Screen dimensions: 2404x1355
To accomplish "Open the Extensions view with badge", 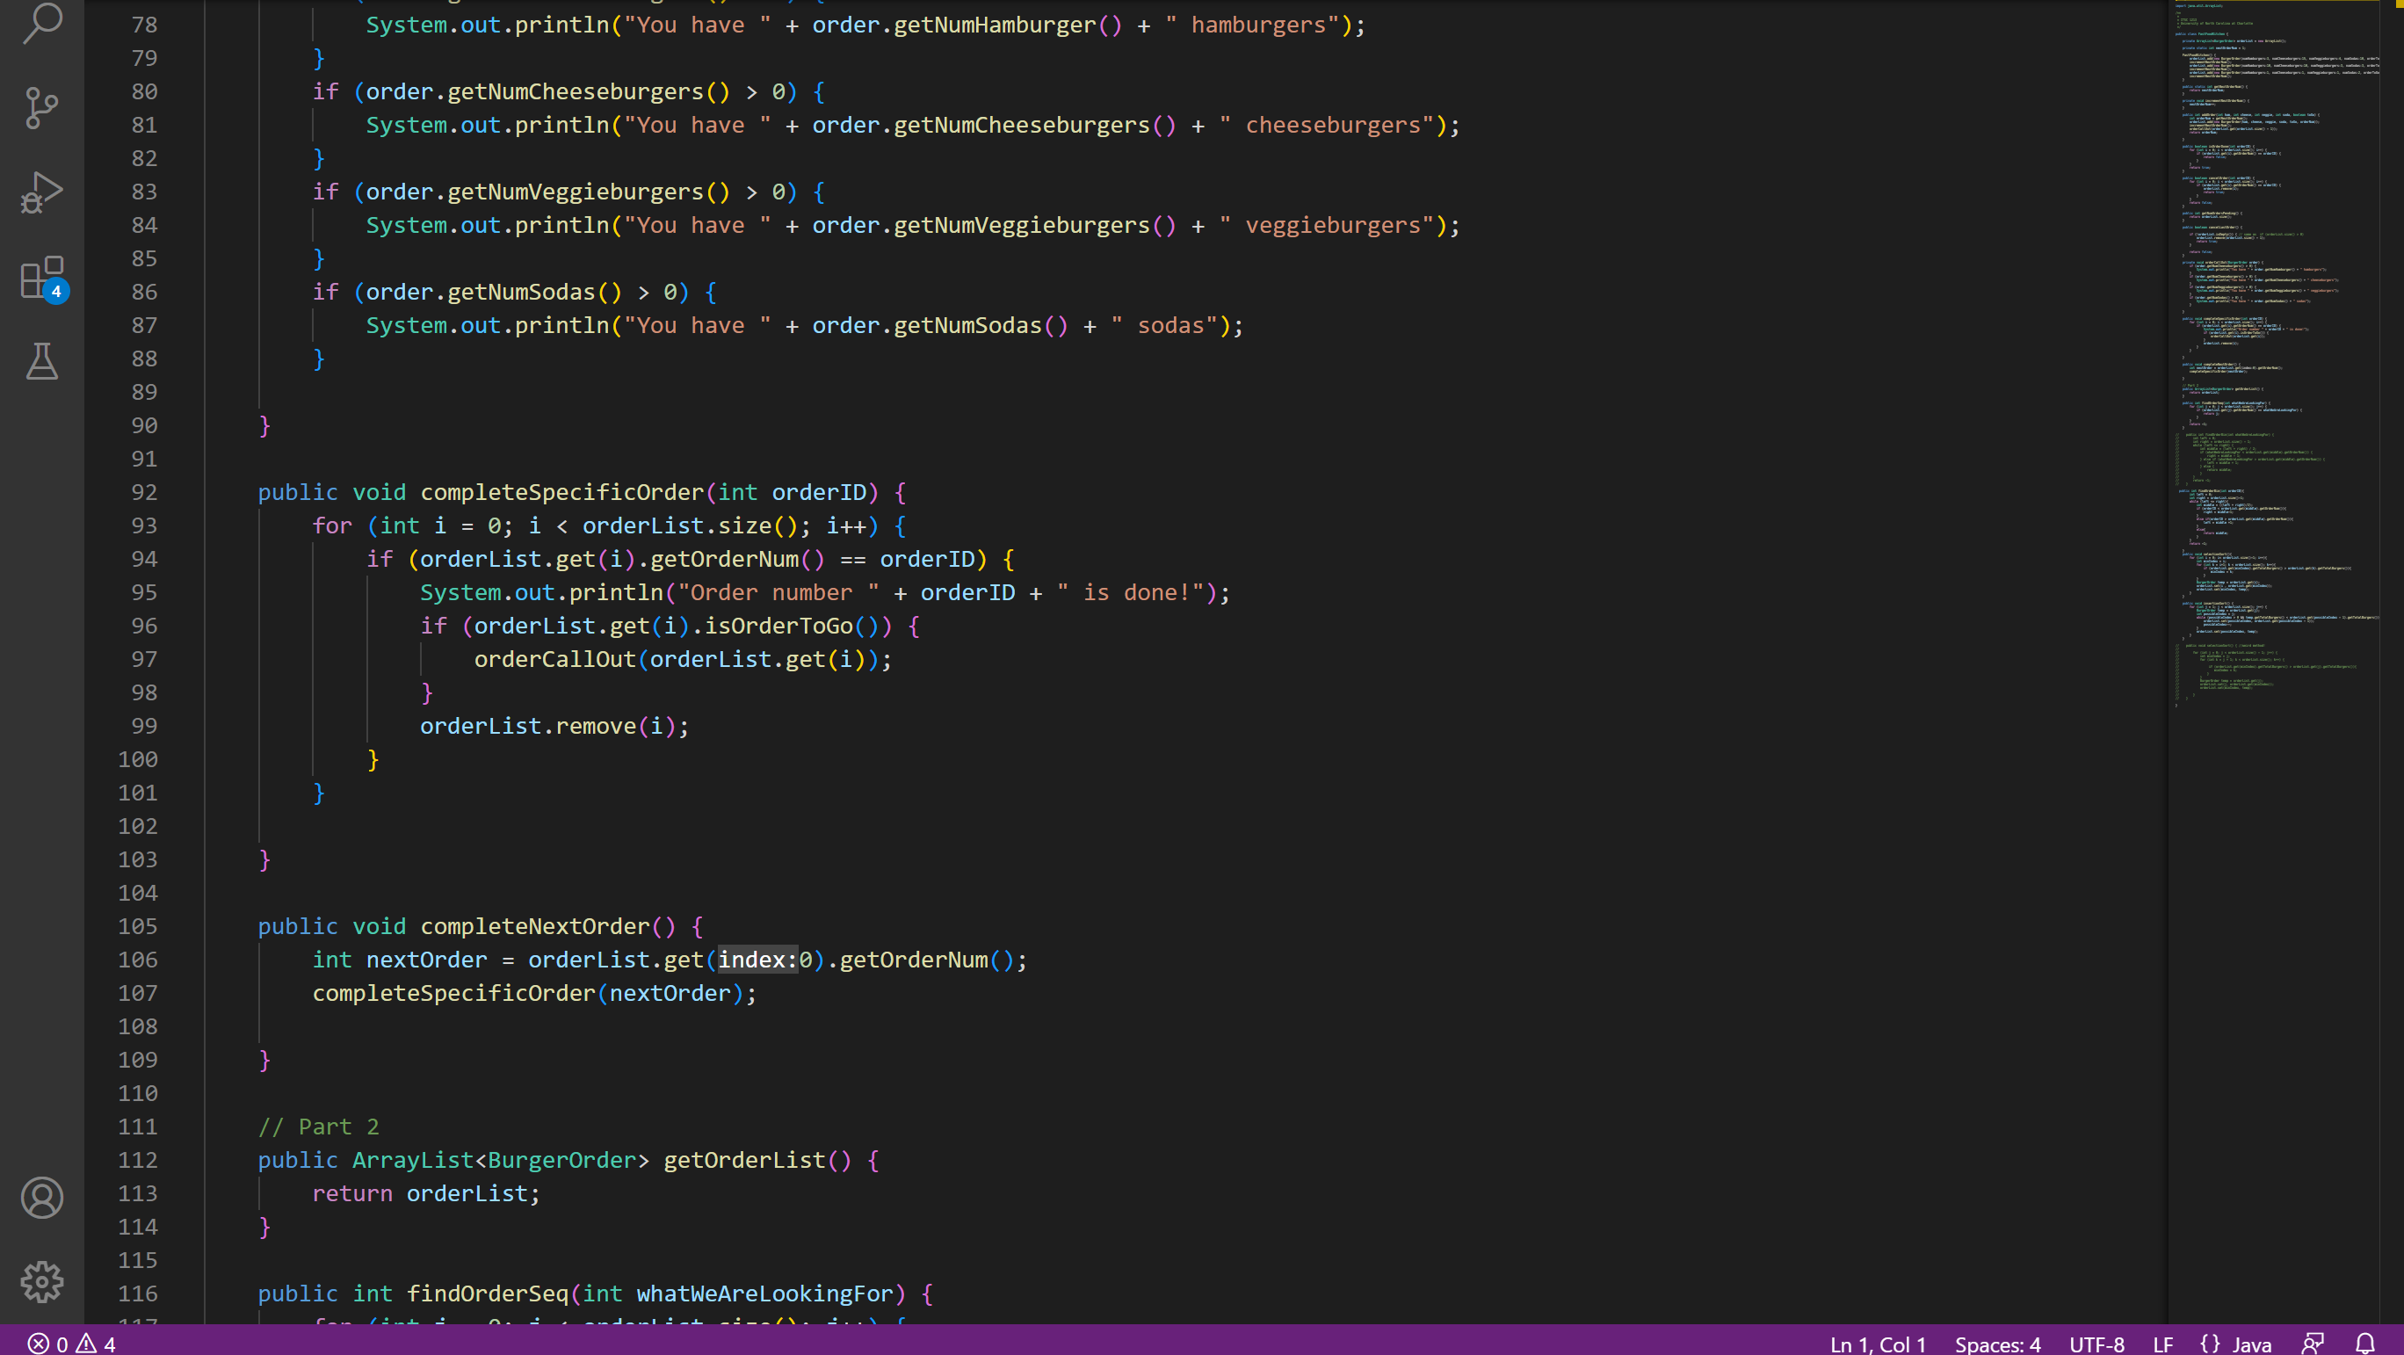I will point(42,278).
